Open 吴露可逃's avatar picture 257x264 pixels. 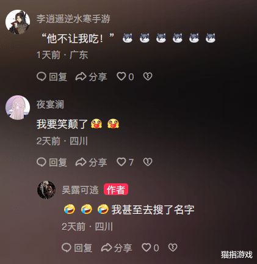[x=46, y=190]
